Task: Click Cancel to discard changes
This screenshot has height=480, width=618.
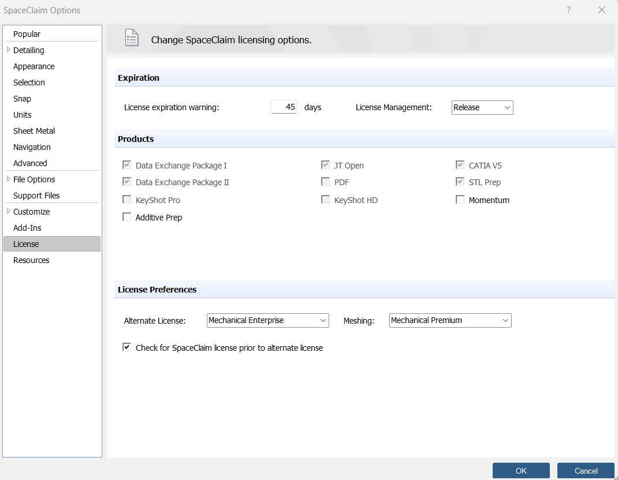Action: [586, 471]
